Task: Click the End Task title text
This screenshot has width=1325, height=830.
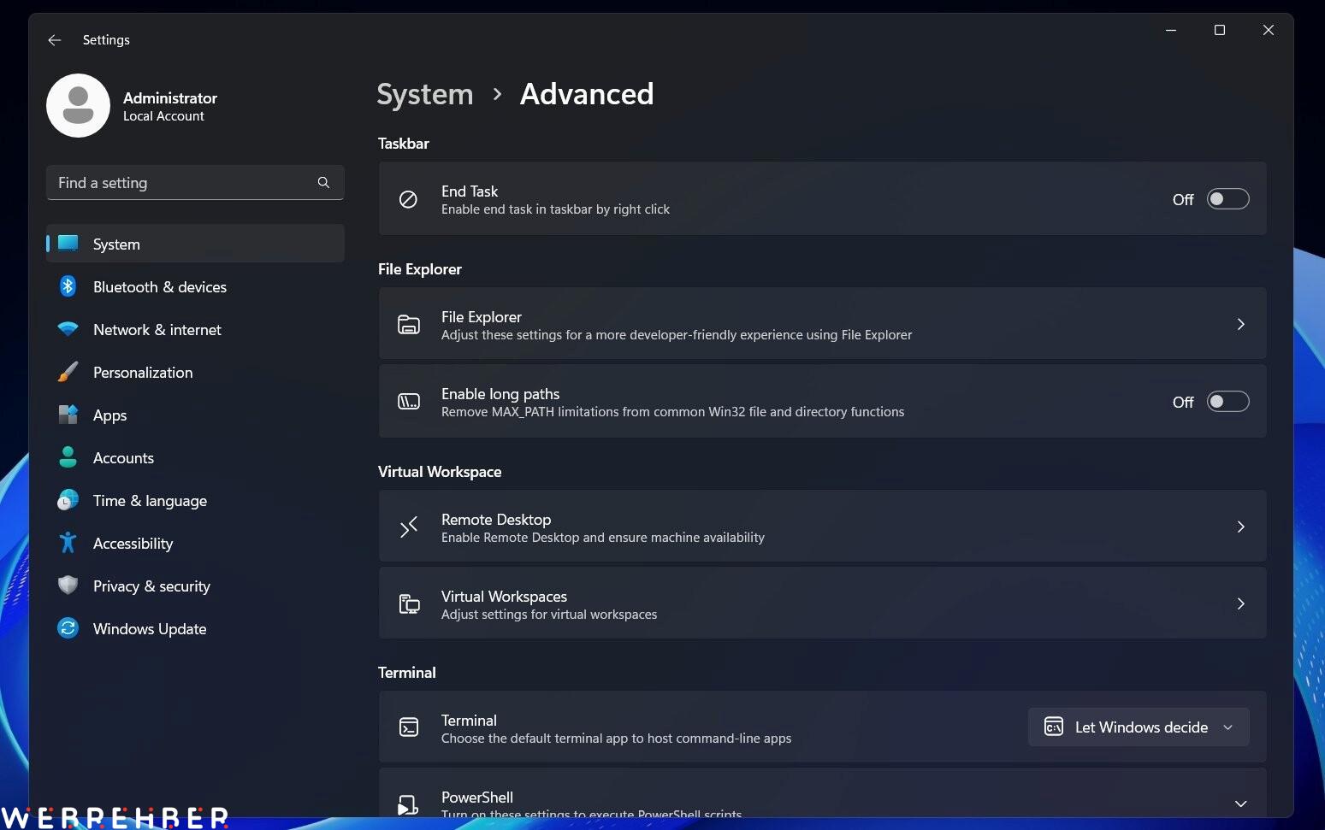Action: coord(470,191)
